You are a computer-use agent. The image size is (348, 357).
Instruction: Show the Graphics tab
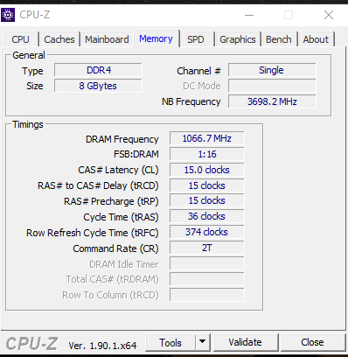(238, 39)
